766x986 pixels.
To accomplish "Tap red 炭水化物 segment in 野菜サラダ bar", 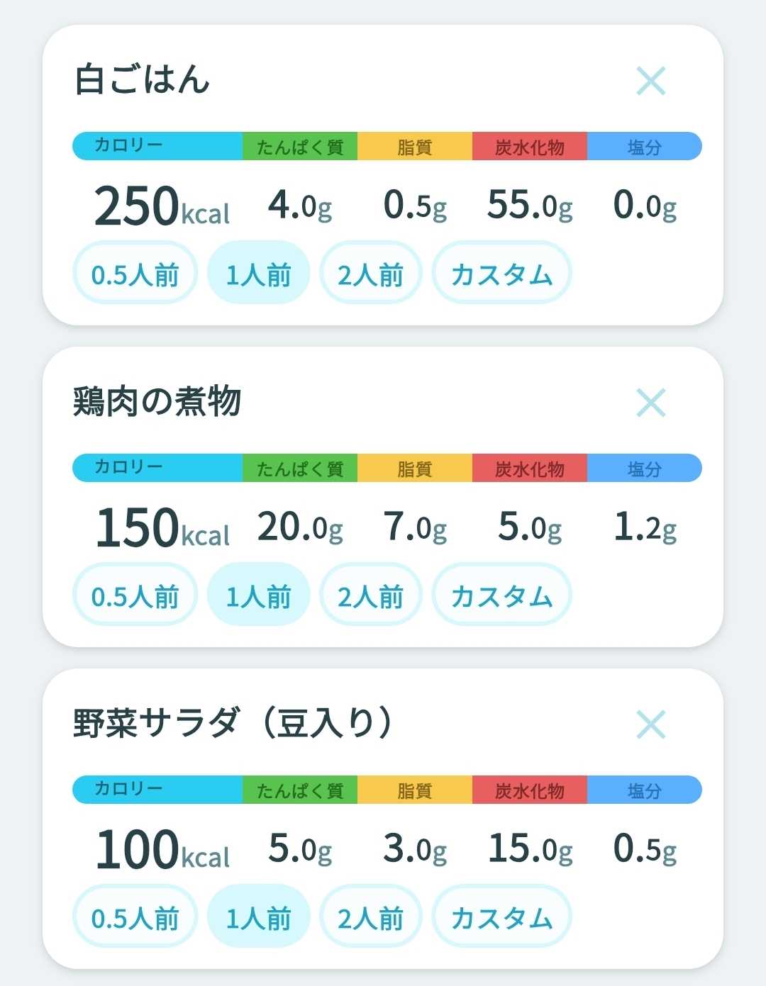I will [530, 790].
